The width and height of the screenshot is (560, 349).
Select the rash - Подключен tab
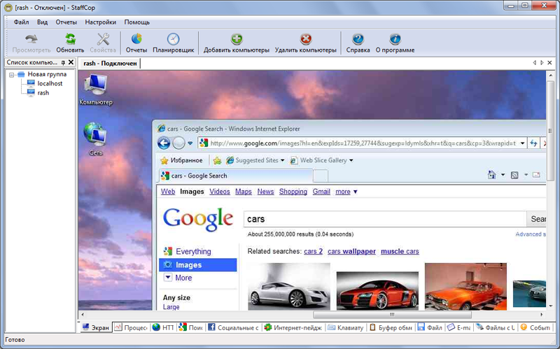pyautogui.click(x=110, y=64)
